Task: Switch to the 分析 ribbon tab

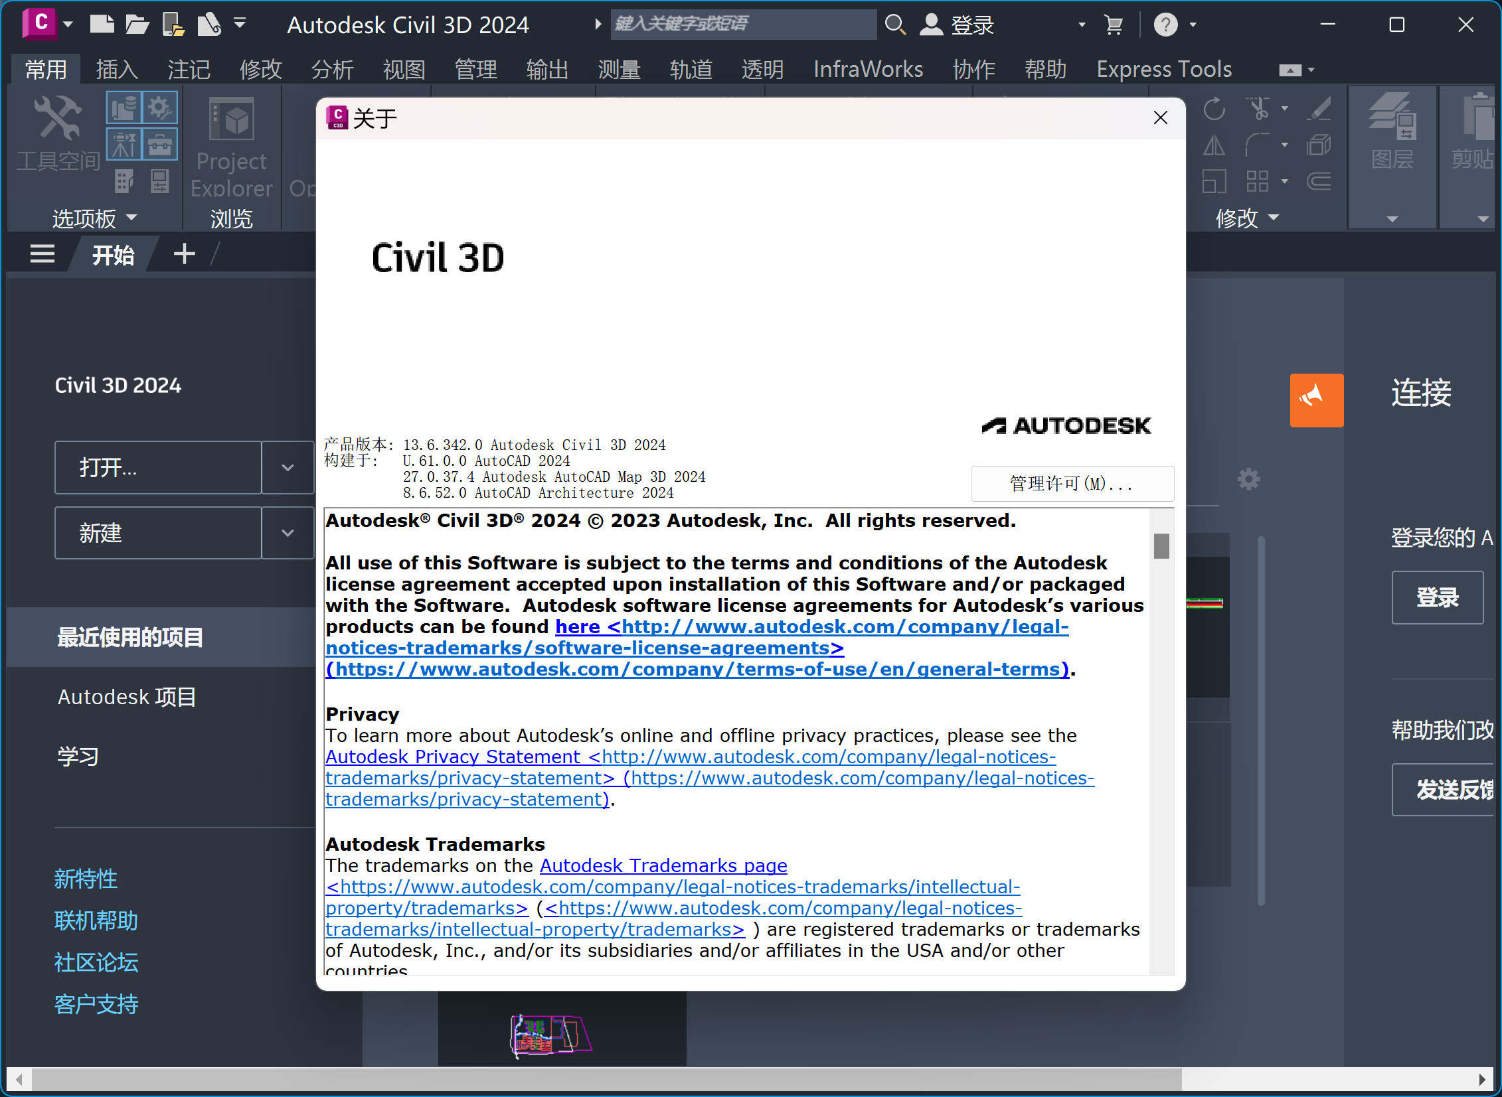Action: click(x=332, y=69)
